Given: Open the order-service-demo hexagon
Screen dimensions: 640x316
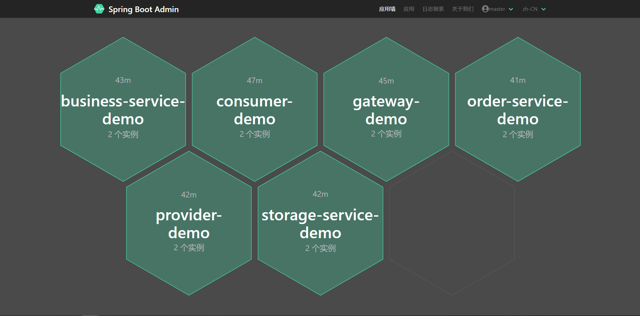Looking at the screenshot, I should coord(518,109).
